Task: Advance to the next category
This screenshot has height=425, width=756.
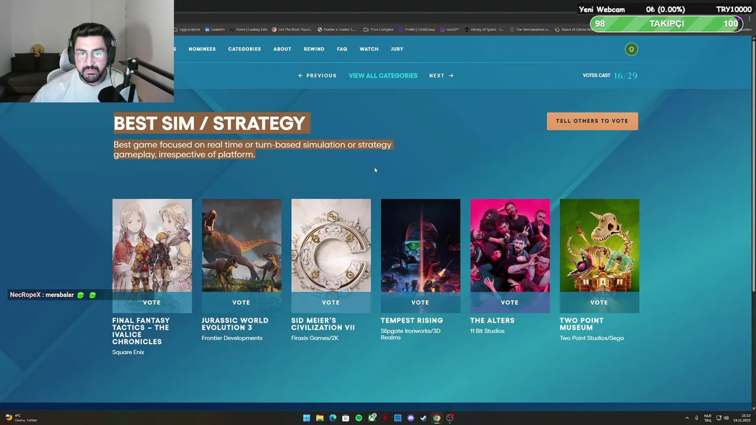Action: (x=441, y=76)
